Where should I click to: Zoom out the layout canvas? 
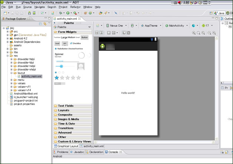[x=209, y=33]
